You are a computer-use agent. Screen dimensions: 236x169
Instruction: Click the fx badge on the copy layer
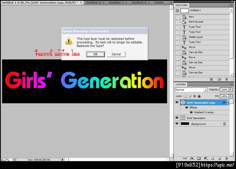tap(224, 102)
